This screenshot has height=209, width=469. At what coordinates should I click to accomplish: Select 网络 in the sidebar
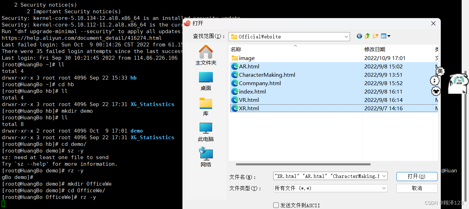[x=206, y=157]
